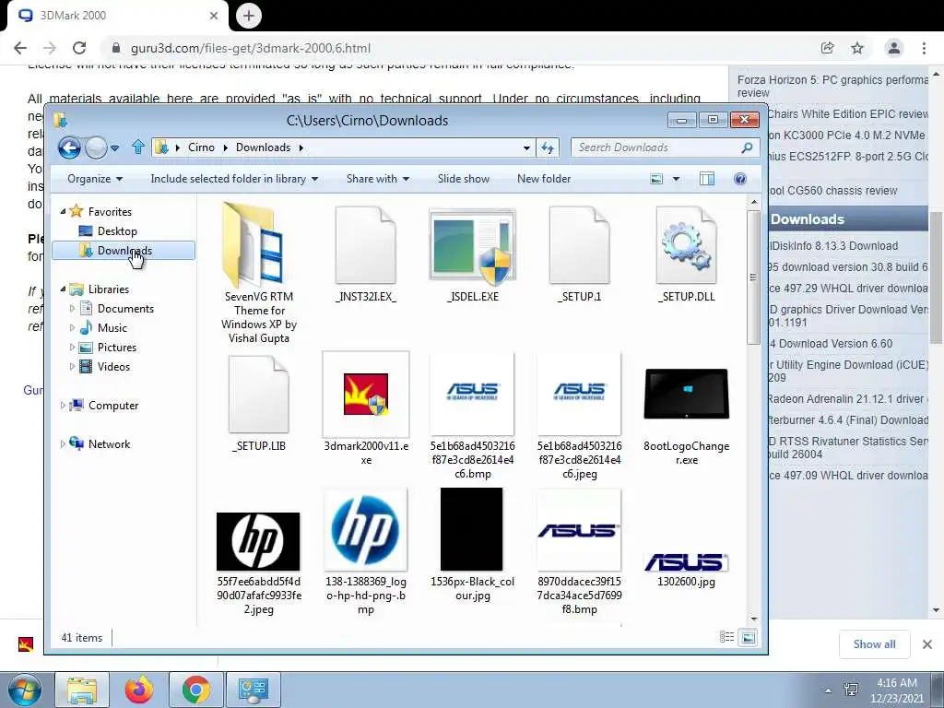The image size is (944, 708).
Task: Switch to large icons view in status bar
Action: [749, 637]
